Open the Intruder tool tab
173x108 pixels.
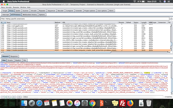point(34,11)
